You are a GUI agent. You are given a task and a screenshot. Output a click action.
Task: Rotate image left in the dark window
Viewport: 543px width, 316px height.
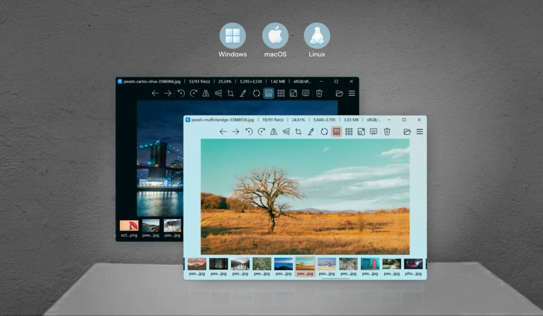coord(181,93)
